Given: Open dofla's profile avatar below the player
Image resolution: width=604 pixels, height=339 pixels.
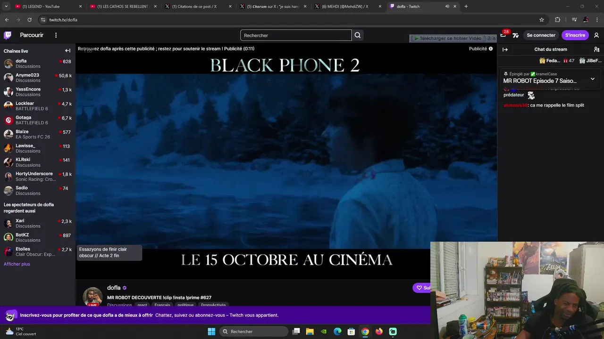Looking at the screenshot, I should click(x=92, y=297).
